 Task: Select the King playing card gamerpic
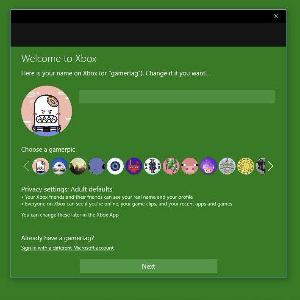point(153,166)
